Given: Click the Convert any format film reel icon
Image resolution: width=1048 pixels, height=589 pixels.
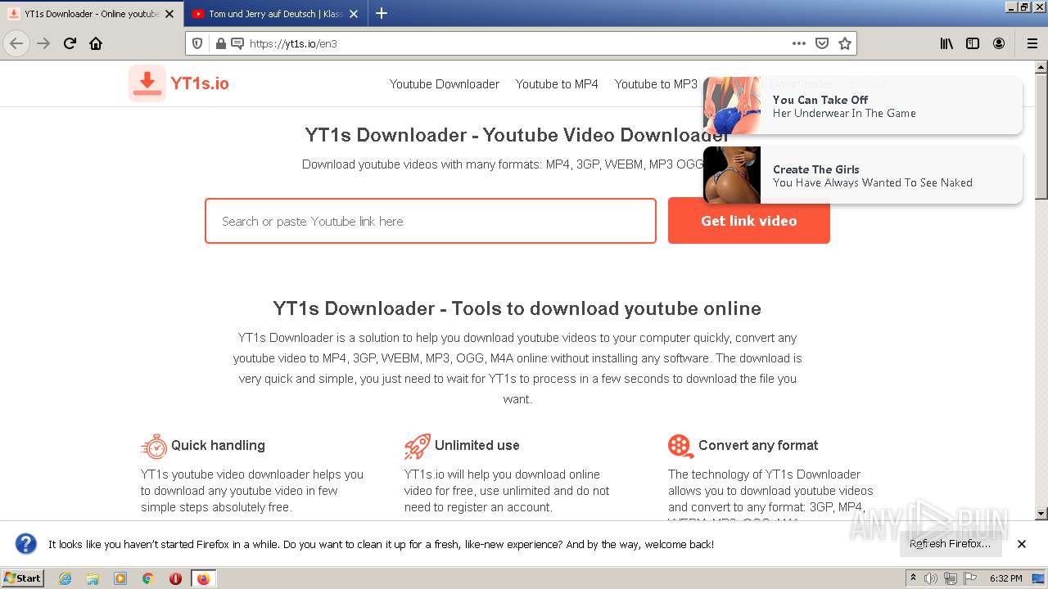Looking at the screenshot, I should 681,446.
